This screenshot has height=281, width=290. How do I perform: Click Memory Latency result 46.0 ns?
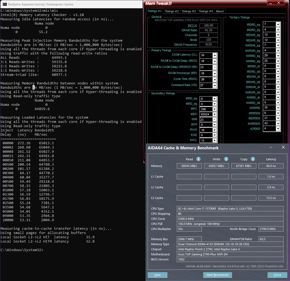pos(271,166)
